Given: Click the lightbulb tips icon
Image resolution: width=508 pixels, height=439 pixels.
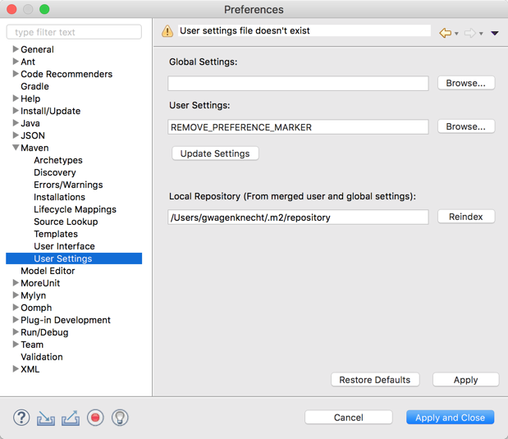Looking at the screenshot, I should click(120, 418).
